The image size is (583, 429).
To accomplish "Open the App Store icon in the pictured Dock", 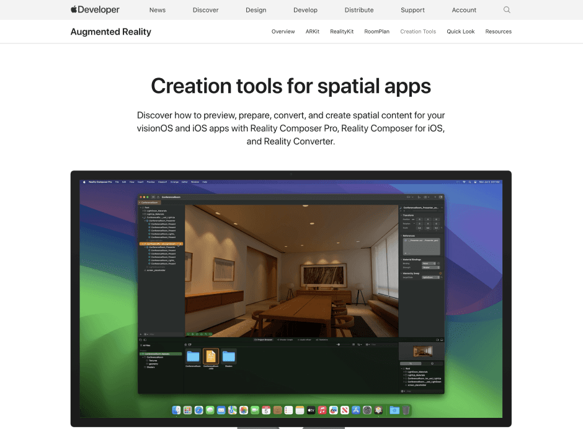I will (356, 410).
